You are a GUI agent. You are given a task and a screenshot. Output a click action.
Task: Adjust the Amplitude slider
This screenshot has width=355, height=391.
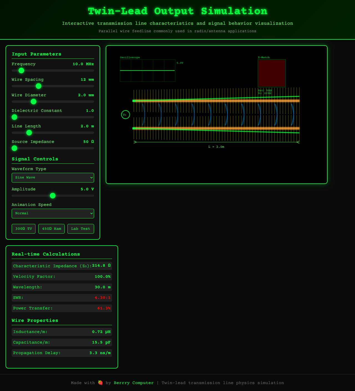point(53,196)
